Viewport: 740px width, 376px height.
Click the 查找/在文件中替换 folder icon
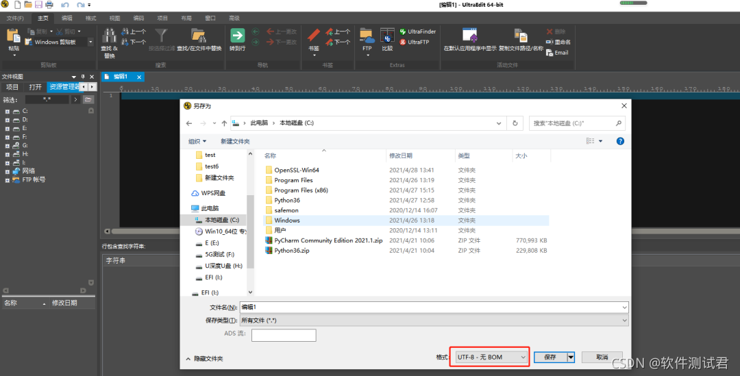coord(199,36)
